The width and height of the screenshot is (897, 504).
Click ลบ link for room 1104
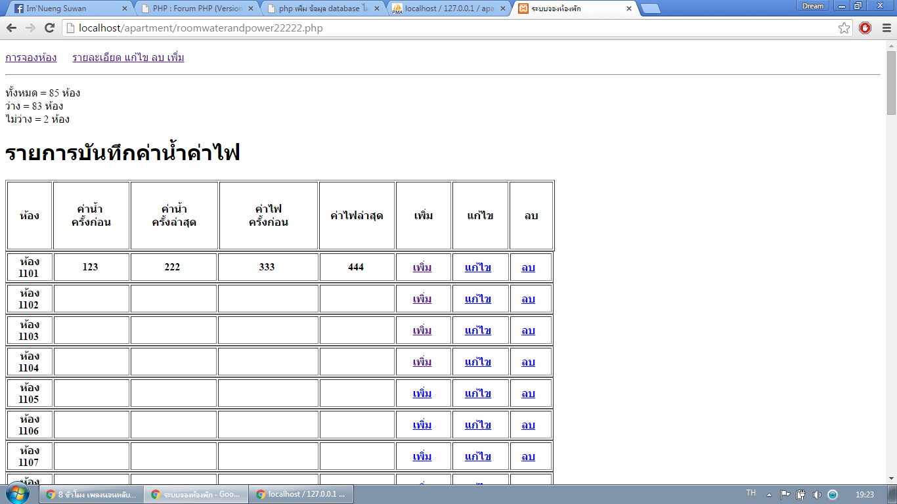click(528, 362)
